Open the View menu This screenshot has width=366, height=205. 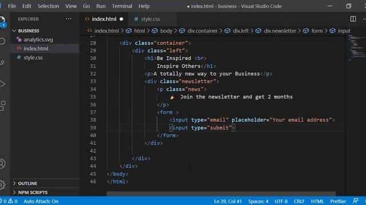[71, 6]
